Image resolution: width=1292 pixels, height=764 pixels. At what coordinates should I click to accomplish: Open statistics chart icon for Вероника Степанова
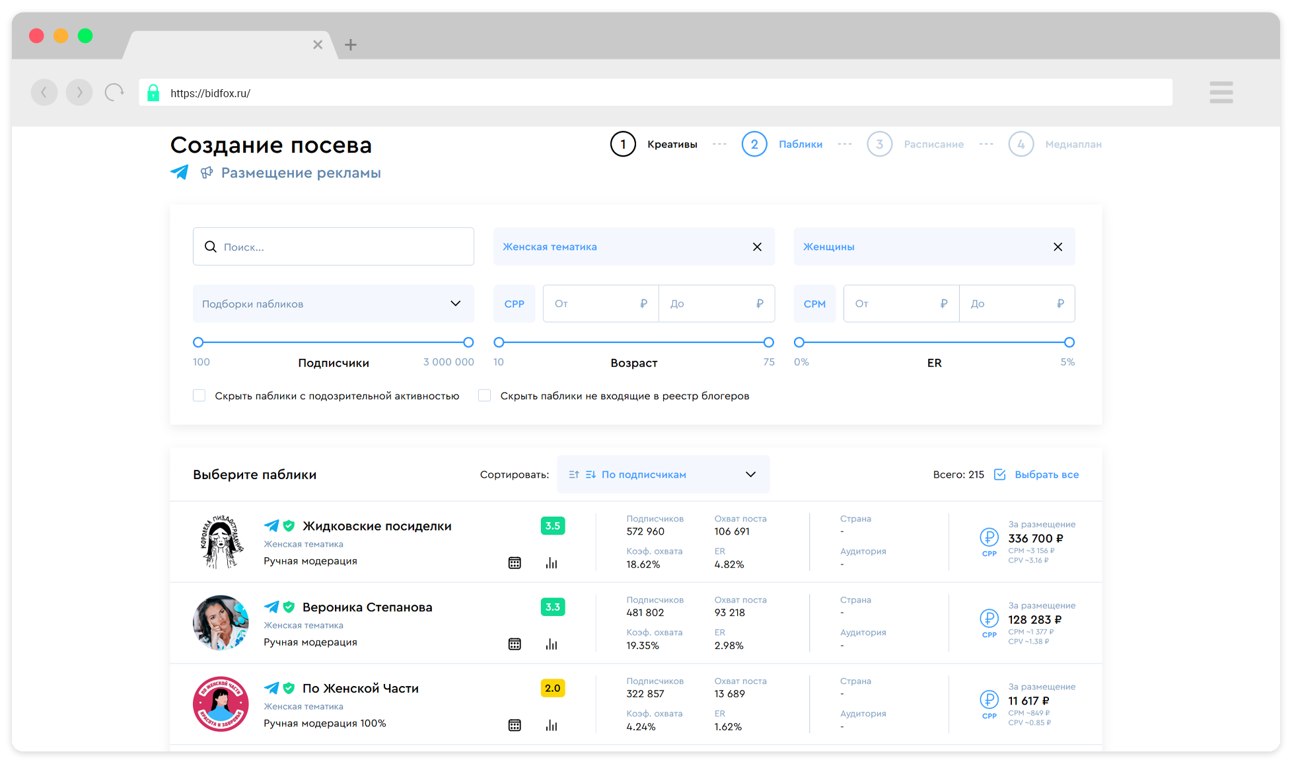coord(552,644)
